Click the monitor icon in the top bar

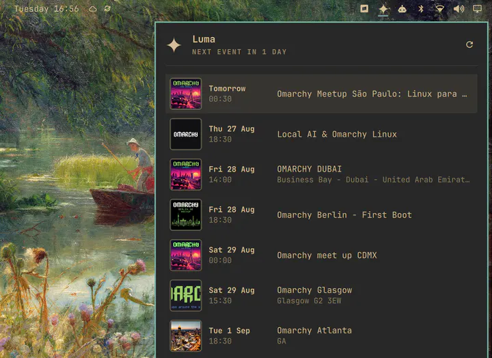click(477, 9)
